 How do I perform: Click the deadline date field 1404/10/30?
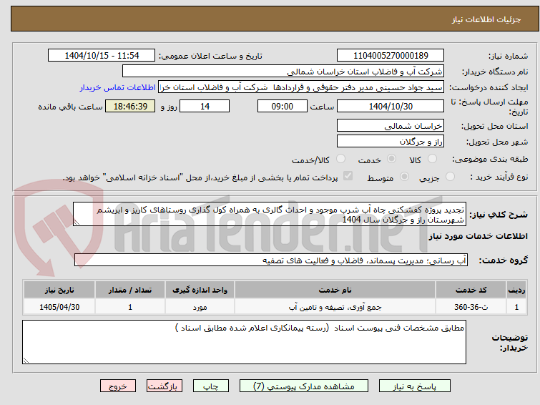[x=391, y=106]
